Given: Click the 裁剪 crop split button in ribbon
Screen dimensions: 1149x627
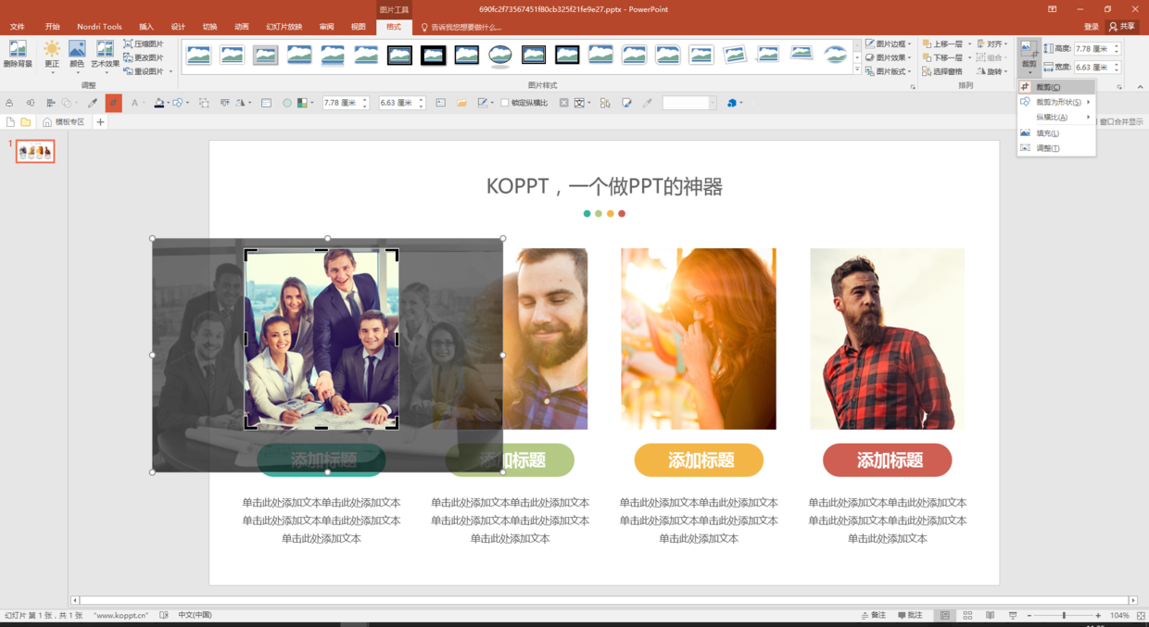Looking at the screenshot, I should point(1029,56).
